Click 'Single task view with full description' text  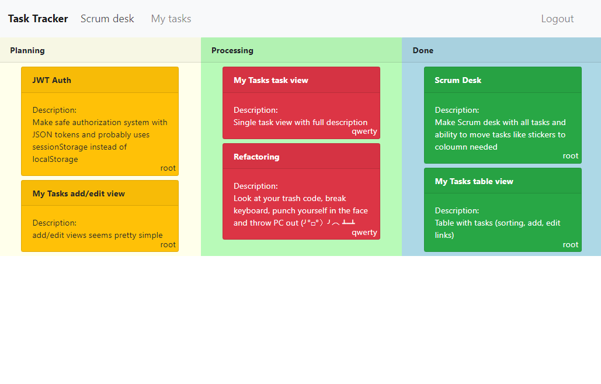[x=300, y=122]
